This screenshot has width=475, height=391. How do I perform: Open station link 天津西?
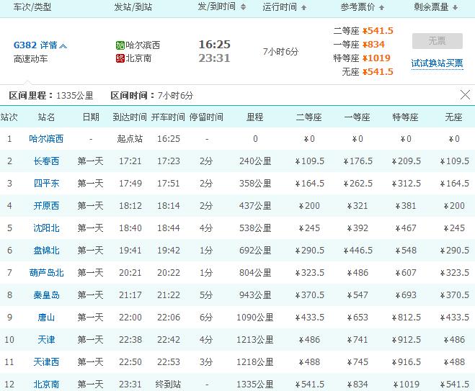point(46,362)
